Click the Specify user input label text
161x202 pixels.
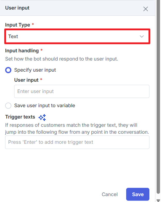pyautogui.click(x=35, y=70)
